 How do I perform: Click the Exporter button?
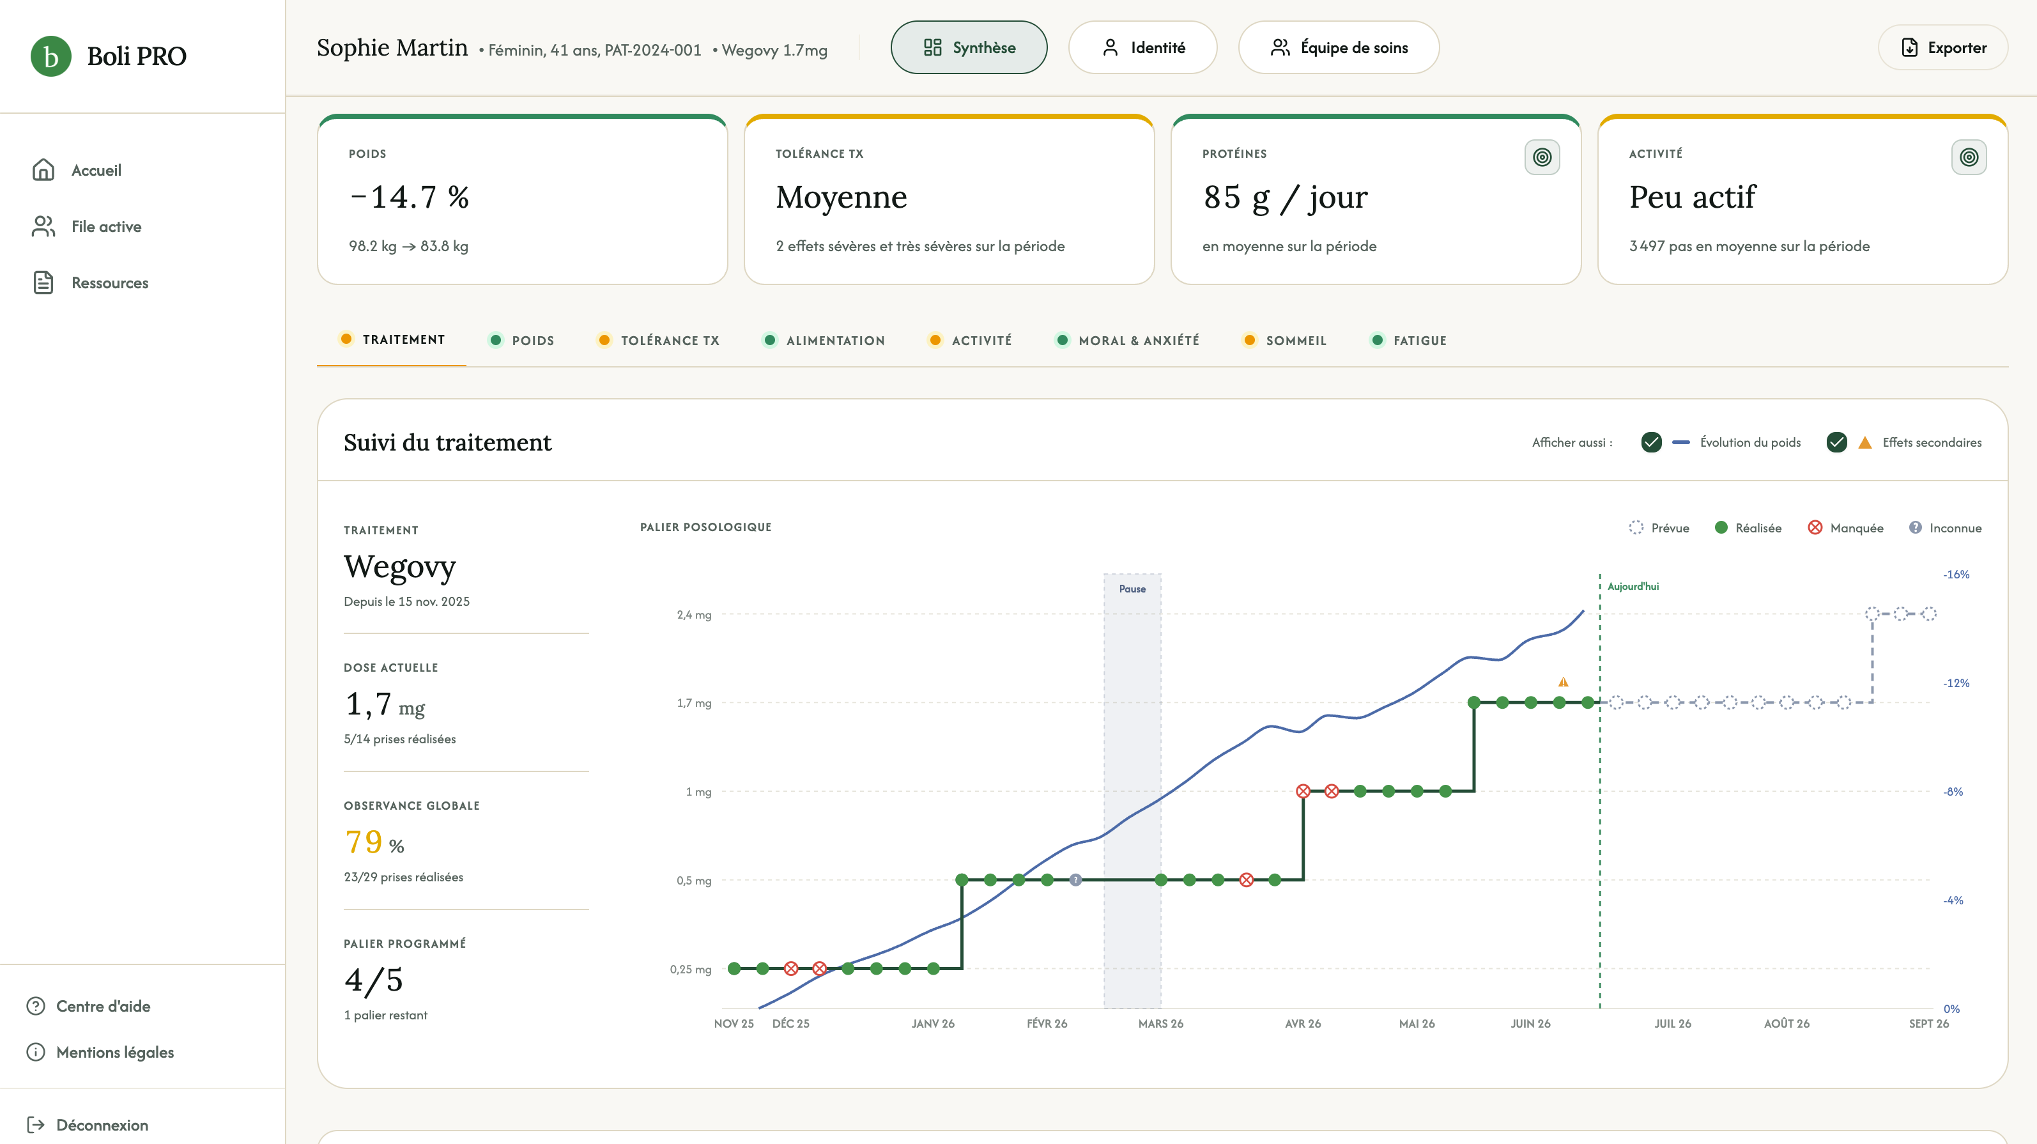[1943, 47]
